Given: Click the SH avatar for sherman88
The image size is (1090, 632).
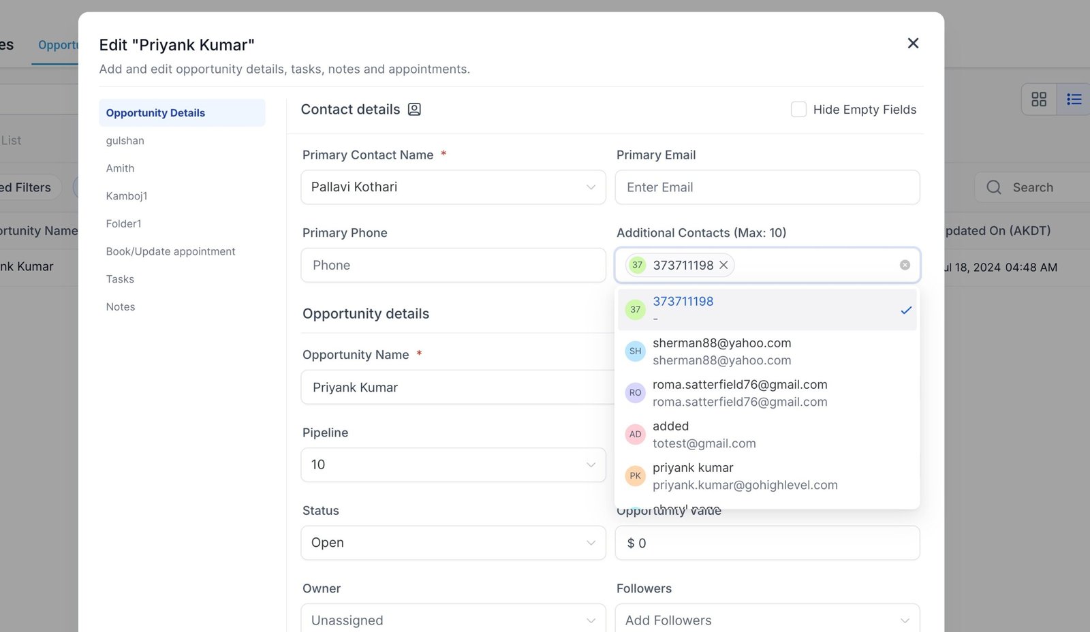Looking at the screenshot, I should [635, 351].
